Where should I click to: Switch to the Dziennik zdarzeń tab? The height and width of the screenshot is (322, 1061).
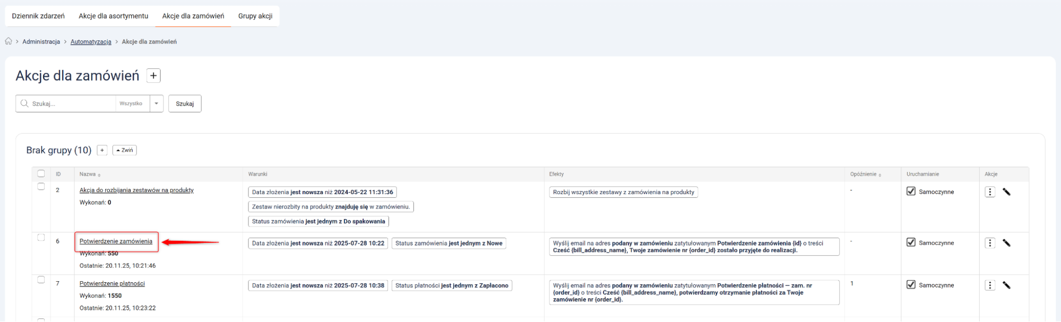point(38,16)
